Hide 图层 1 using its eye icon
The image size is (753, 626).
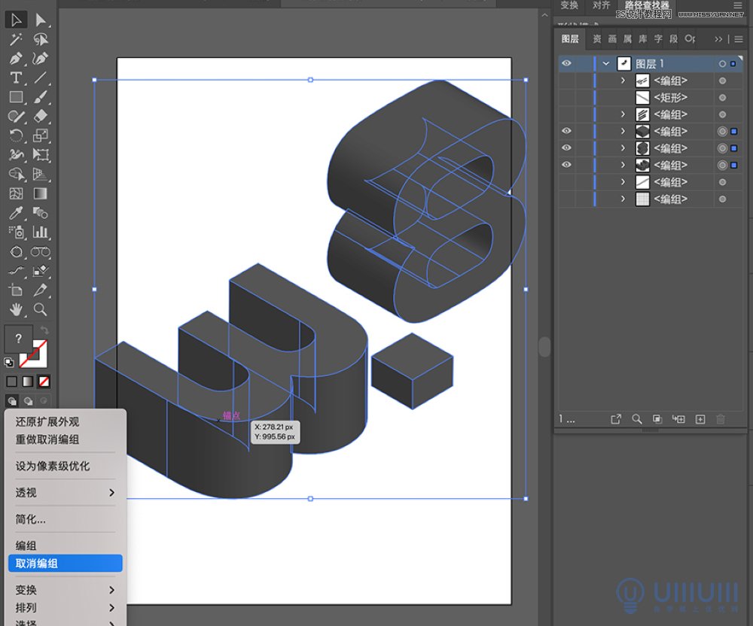pyautogui.click(x=566, y=64)
